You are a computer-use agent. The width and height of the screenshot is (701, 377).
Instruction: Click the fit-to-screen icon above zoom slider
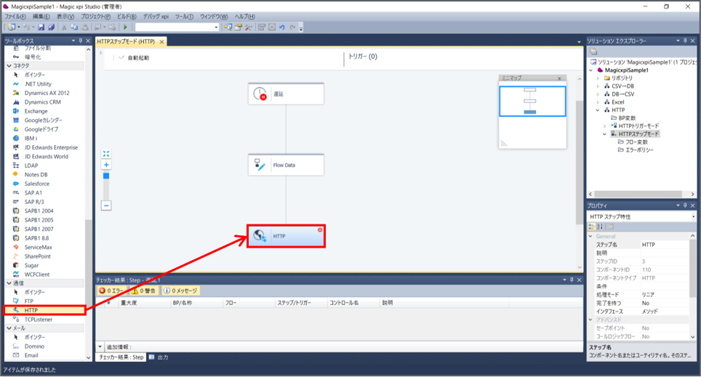tap(106, 153)
